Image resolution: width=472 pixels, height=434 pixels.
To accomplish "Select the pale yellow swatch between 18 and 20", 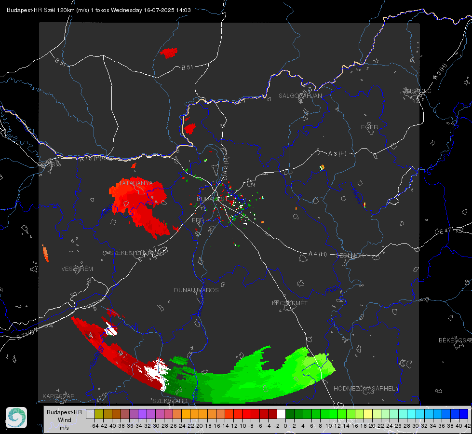I will click(x=368, y=414).
